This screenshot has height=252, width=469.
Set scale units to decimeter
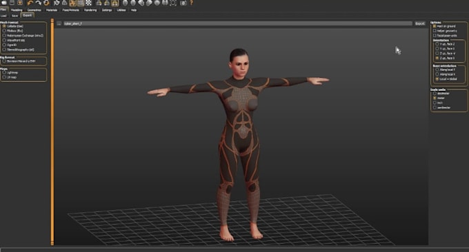click(441, 94)
